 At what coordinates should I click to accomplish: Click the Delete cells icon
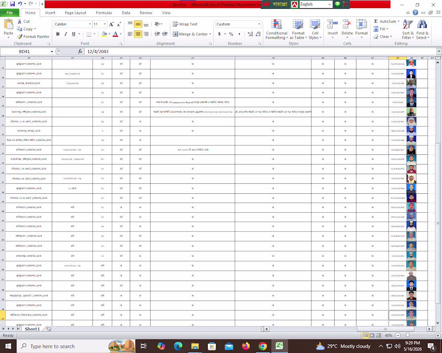347,24
